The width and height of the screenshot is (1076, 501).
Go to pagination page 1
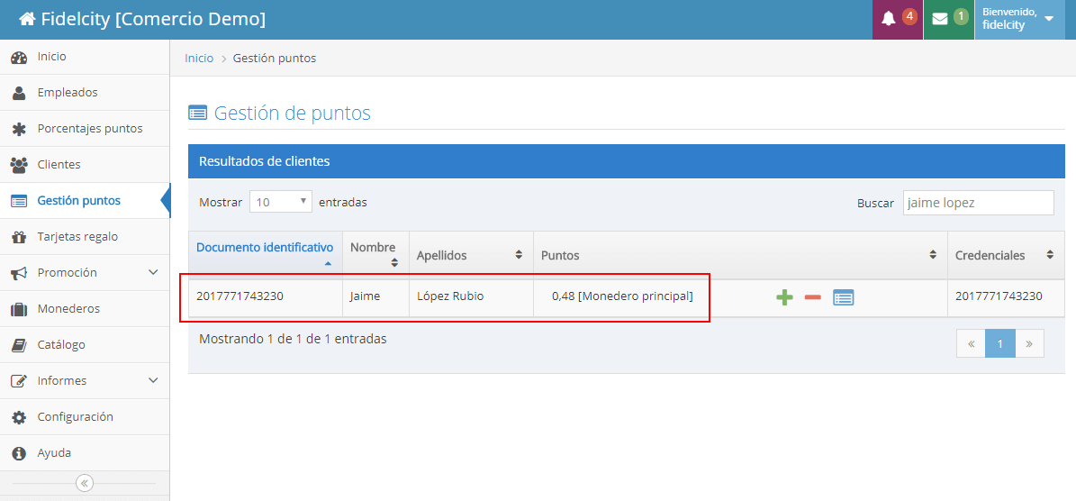pos(999,343)
